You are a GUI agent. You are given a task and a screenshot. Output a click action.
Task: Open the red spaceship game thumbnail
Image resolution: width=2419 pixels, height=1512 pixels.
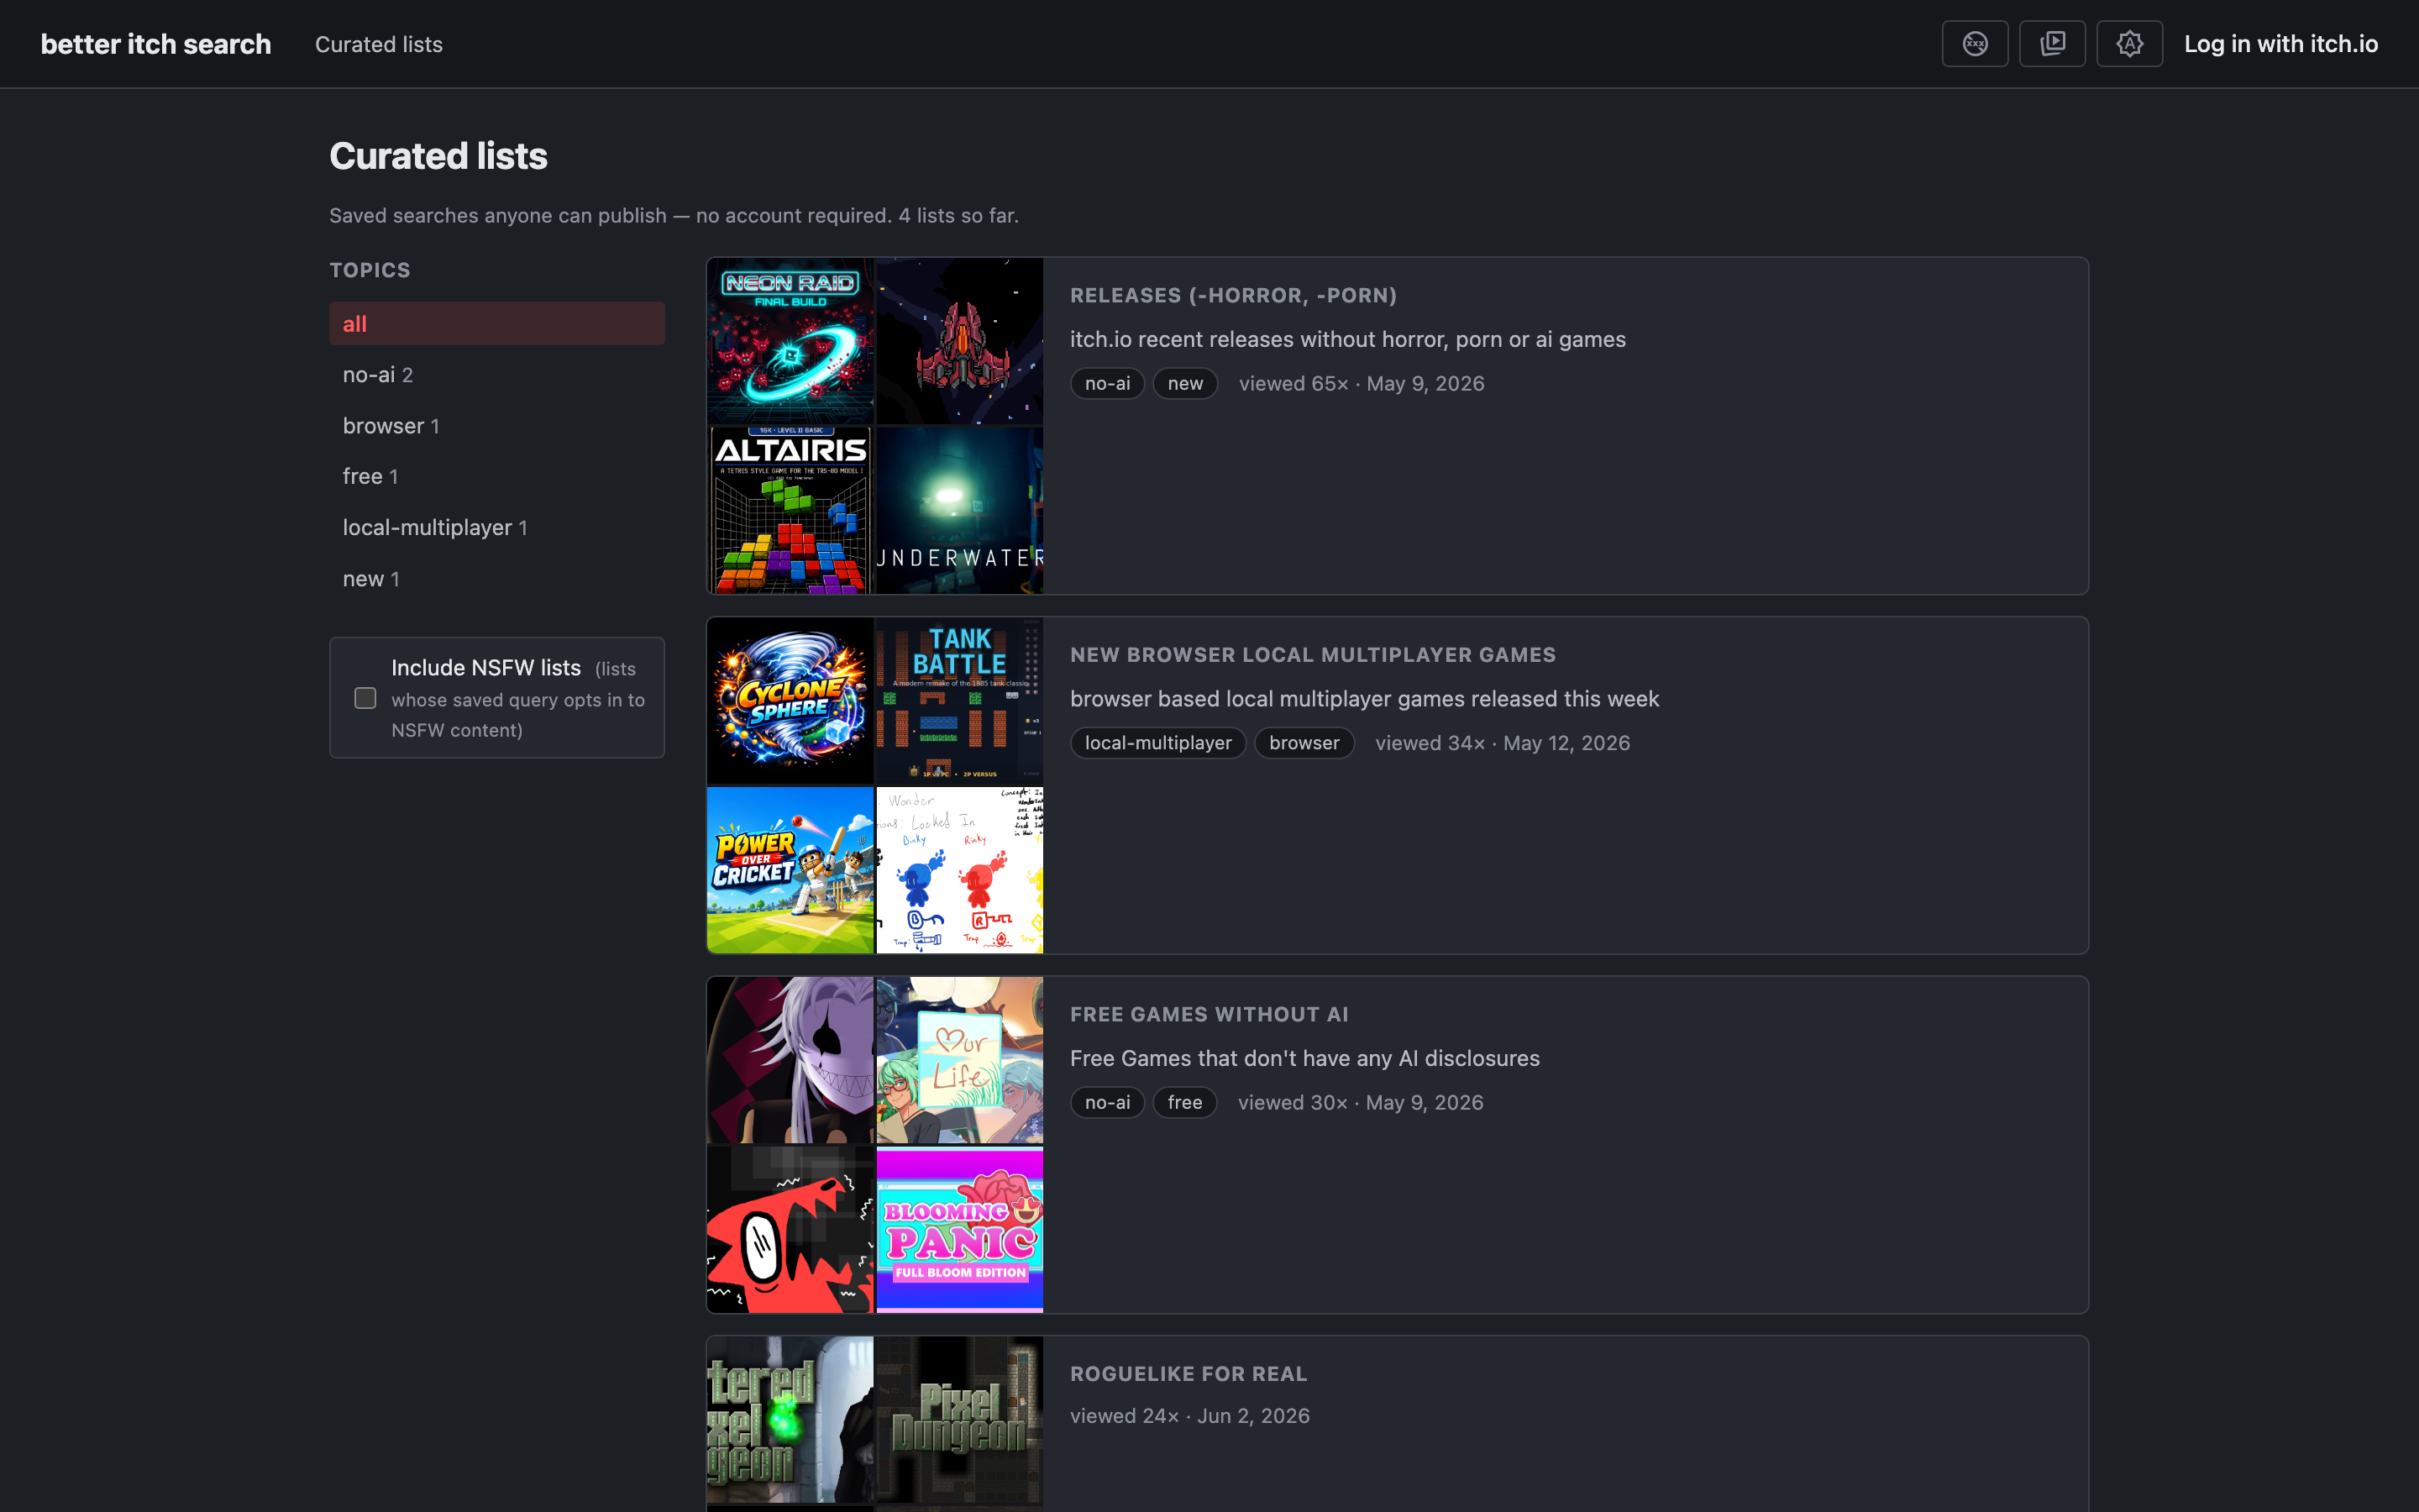click(x=959, y=341)
